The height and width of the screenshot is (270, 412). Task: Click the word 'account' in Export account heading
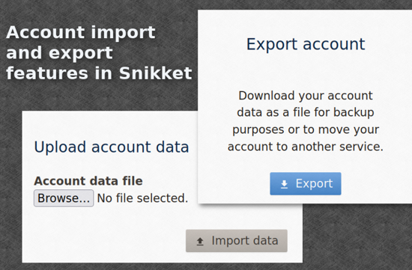[334, 44]
